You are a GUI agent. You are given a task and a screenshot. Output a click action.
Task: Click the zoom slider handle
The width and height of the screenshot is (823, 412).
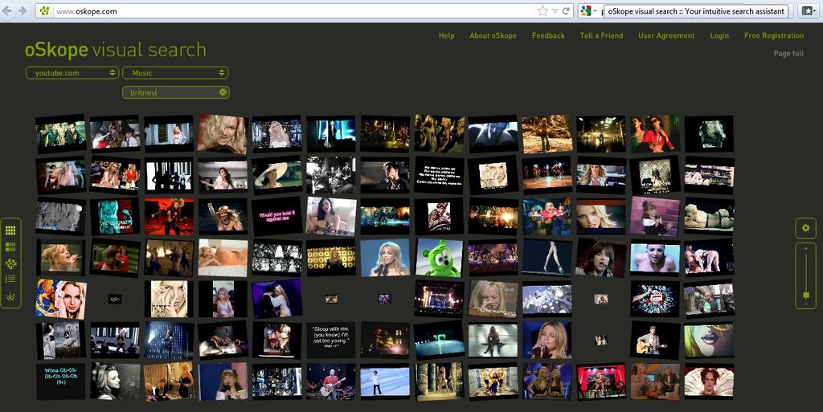click(806, 295)
